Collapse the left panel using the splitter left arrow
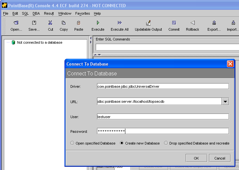Screen dimensions: 239x170 91,38
